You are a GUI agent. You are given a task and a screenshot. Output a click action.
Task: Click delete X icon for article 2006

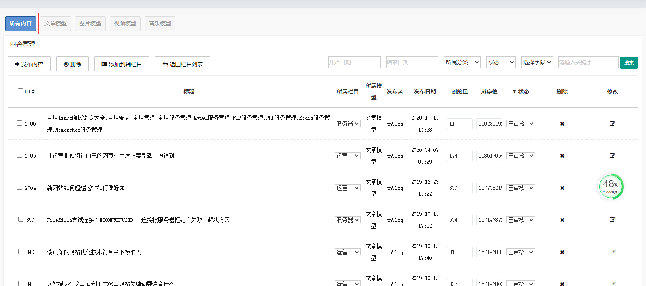tap(562, 124)
